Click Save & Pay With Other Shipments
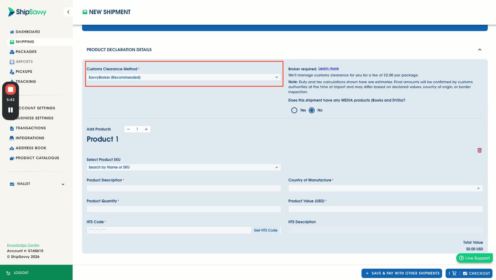The height and width of the screenshot is (280, 496). point(402,273)
